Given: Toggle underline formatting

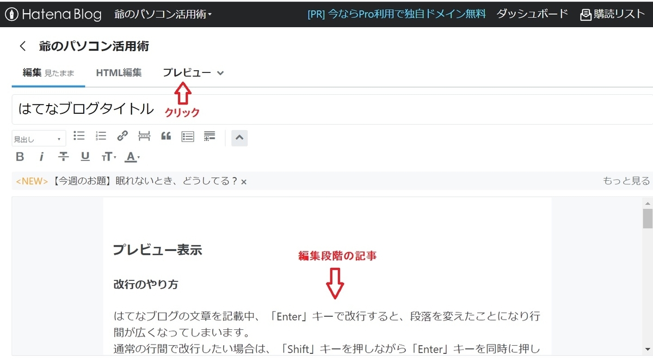Looking at the screenshot, I should pos(85,157).
